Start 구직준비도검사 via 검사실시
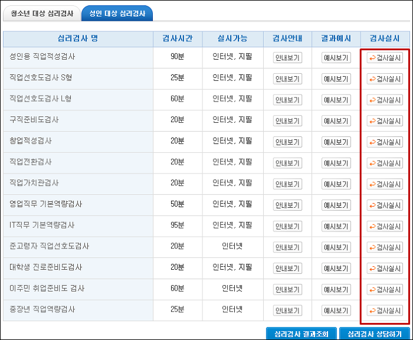Image resolution: width=413 pixels, height=340 pixels. coord(385,121)
